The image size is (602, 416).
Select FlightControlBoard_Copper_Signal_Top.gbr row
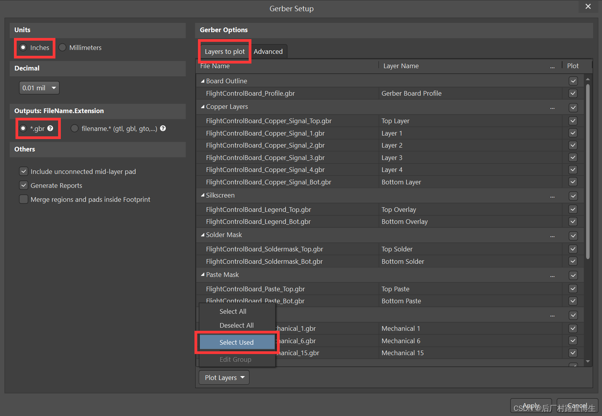point(287,121)
